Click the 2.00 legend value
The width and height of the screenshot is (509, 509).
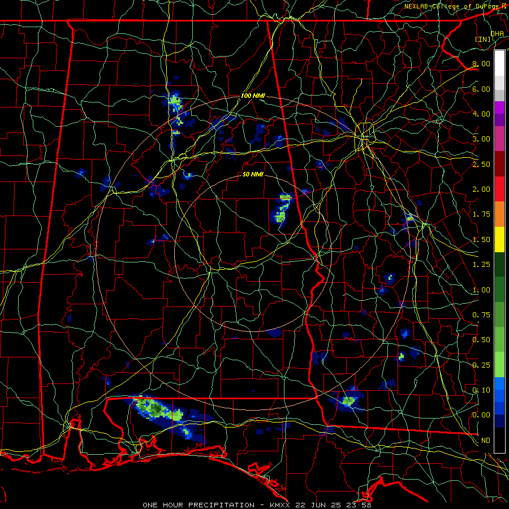coord(481,189)
